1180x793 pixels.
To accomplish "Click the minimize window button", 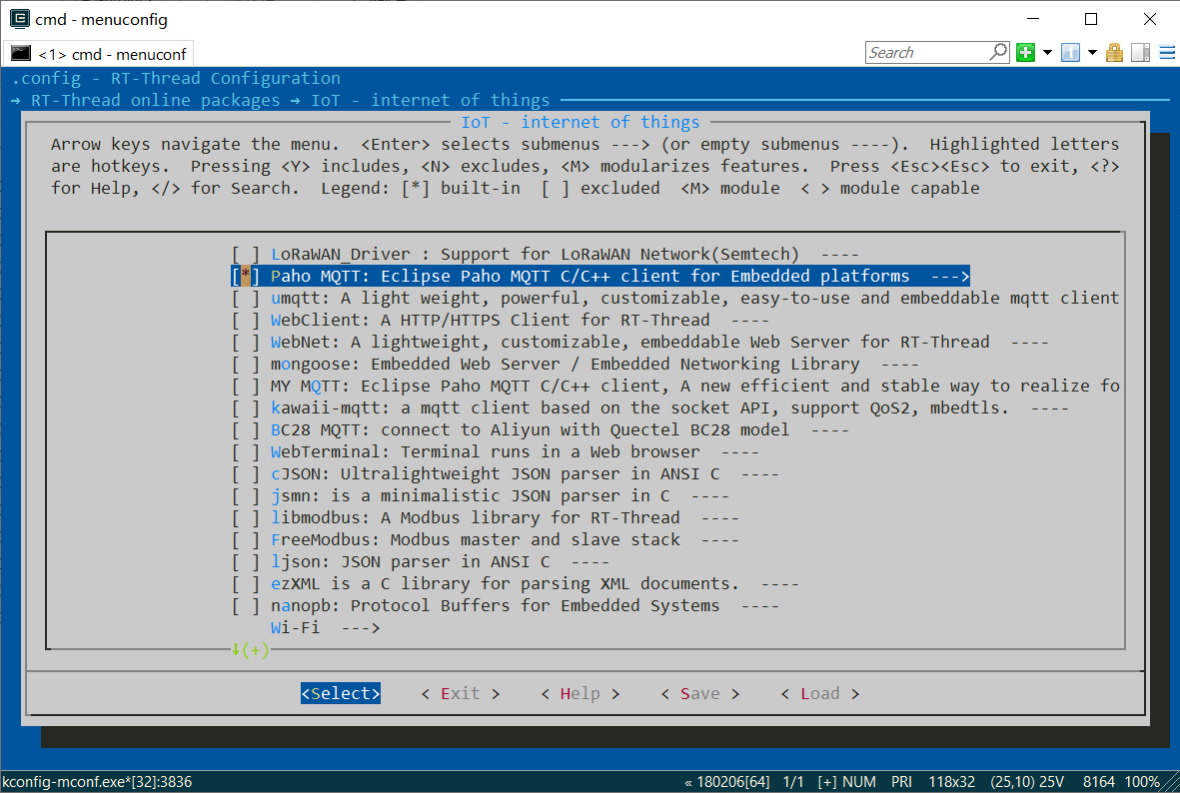I will (x=1032, y=19).
